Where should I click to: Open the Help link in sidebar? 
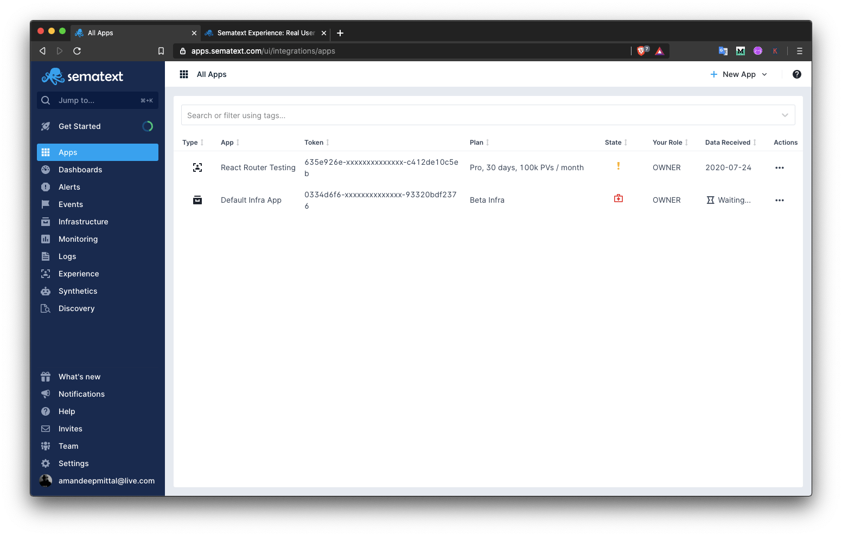[x=67, y=411]
